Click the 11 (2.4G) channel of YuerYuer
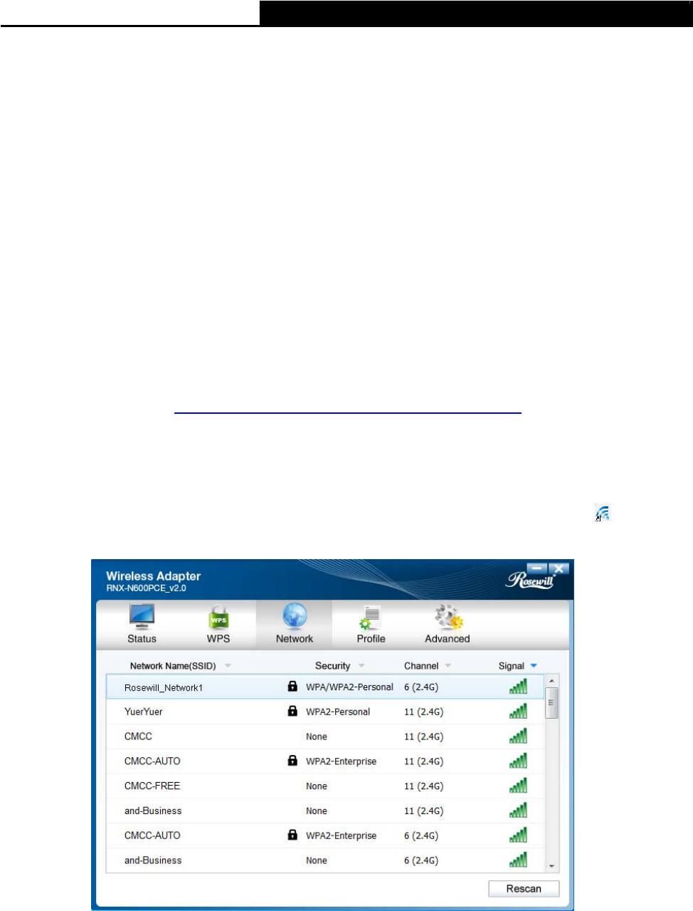 pyautogui.click(x=423, y=712)
